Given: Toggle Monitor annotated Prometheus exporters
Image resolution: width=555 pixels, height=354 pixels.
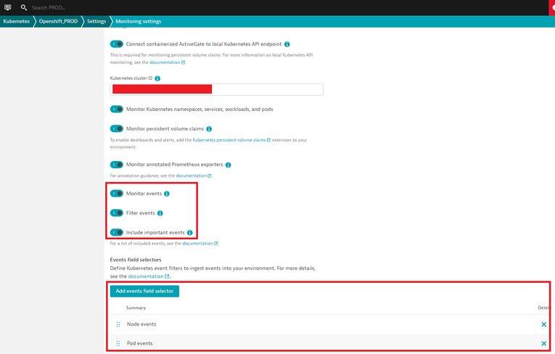Looking at the screenshot, I should pos(117,164).
